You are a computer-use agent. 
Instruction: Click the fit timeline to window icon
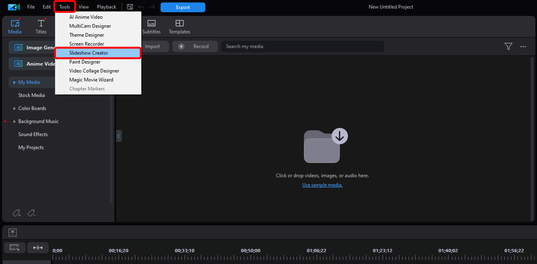38,247
